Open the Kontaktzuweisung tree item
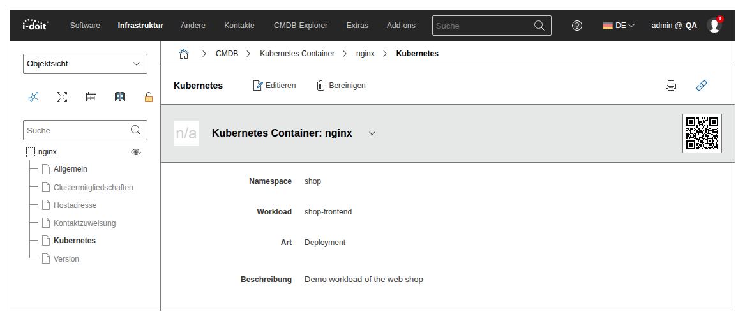 coord(84,223)
